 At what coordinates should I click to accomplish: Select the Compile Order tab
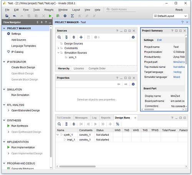[x=97, y=69]
